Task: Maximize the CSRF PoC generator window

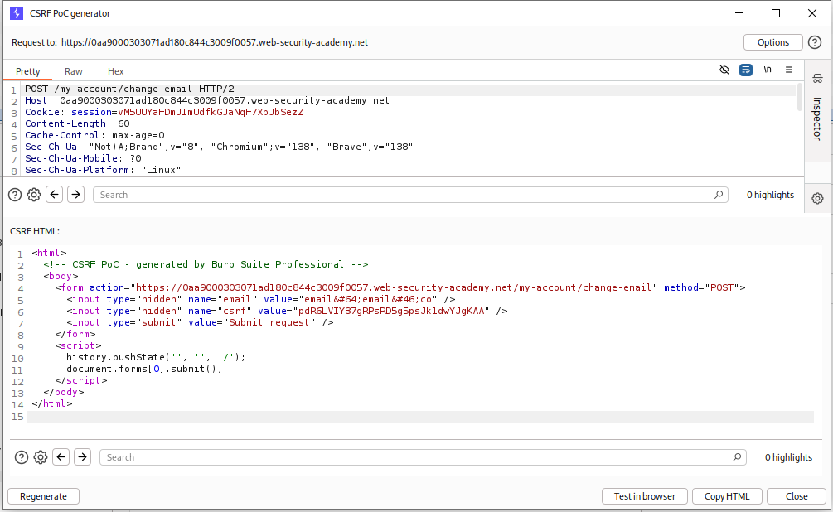Action: (776, 13)
